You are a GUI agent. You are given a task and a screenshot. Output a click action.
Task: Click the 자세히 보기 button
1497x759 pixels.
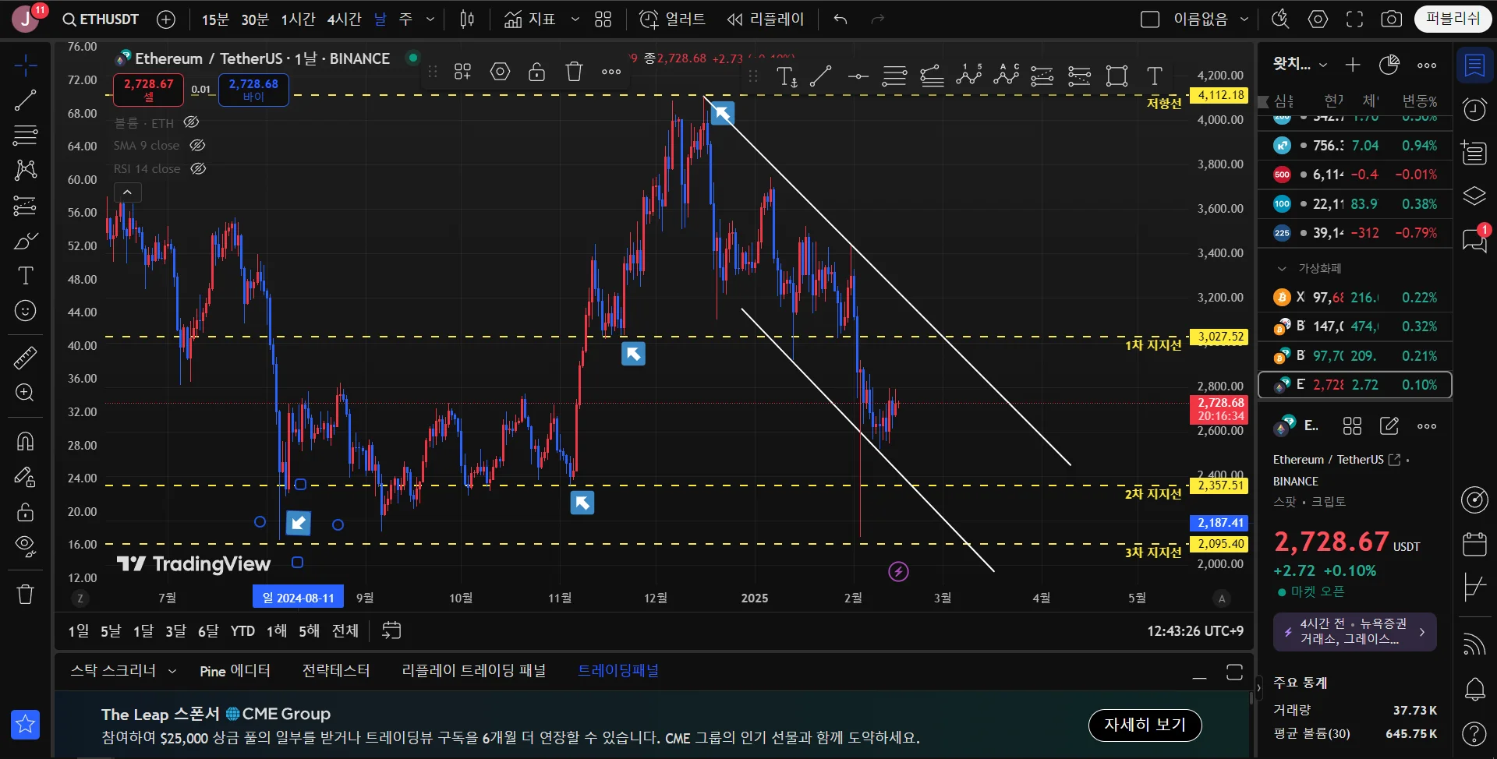coord(1145,725)
